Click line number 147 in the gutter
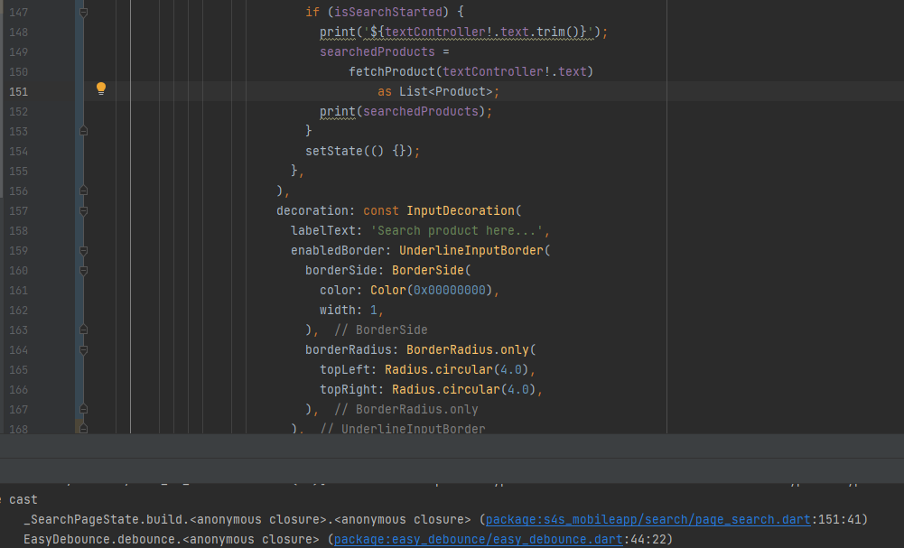 click(x=18, y=12)
